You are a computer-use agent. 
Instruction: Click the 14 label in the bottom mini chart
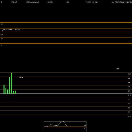pyautogui.click(x=85, y=125)
